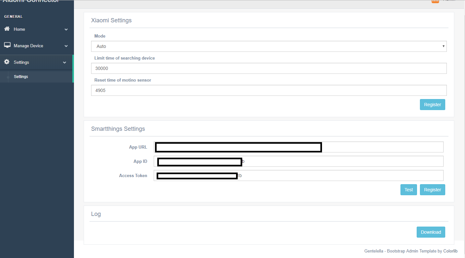Open the Home menu item

click(37, 29)
